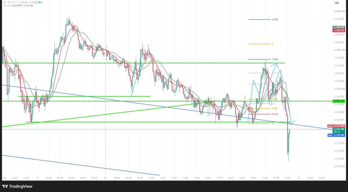Click the date label 19 on time axis
This screenshot has width=348, height=192.
pos(38,178)
